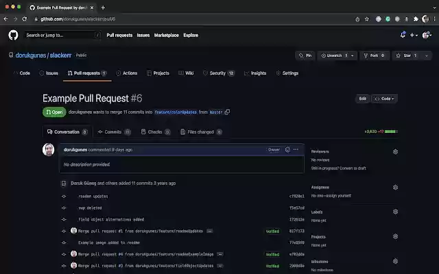Click Convert to draft link
This screenshot has width=439, height=274.
point(353,168)
